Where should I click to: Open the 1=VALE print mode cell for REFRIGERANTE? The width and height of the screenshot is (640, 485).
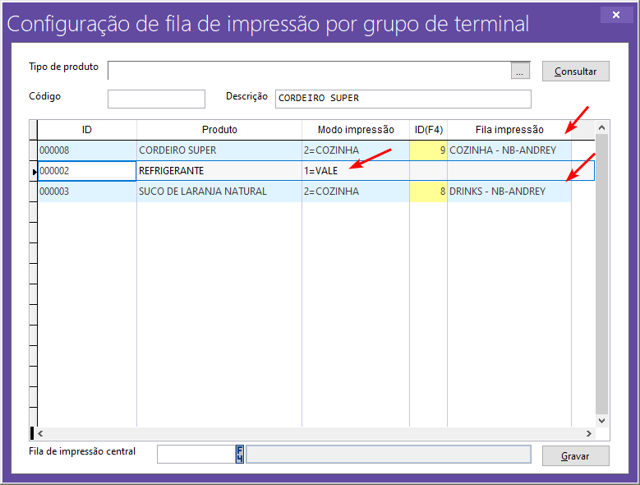(x=355, y=171)
